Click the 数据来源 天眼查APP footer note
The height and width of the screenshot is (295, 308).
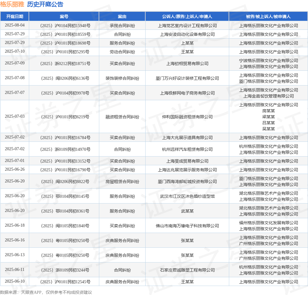coord(46,292)
